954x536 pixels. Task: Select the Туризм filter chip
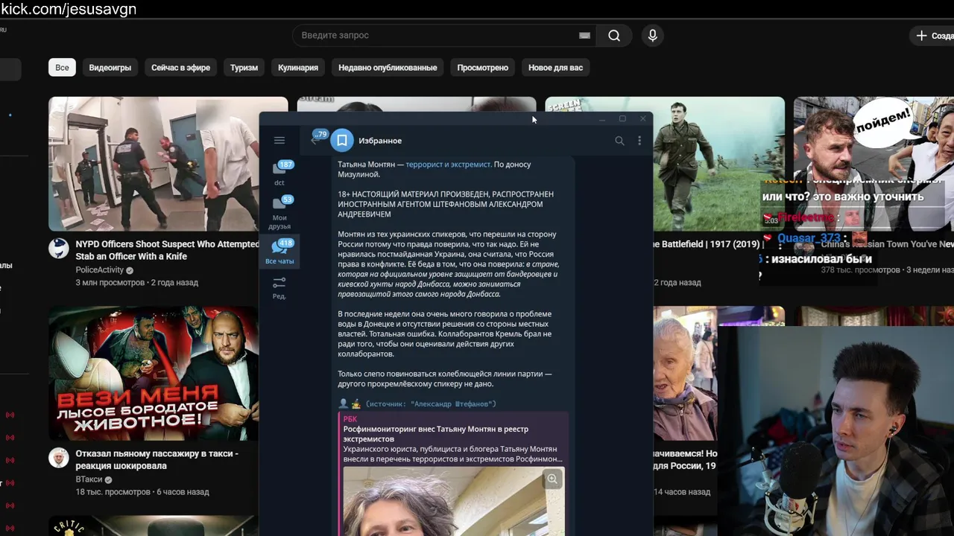pyautogui.click(x=244, y=68)
